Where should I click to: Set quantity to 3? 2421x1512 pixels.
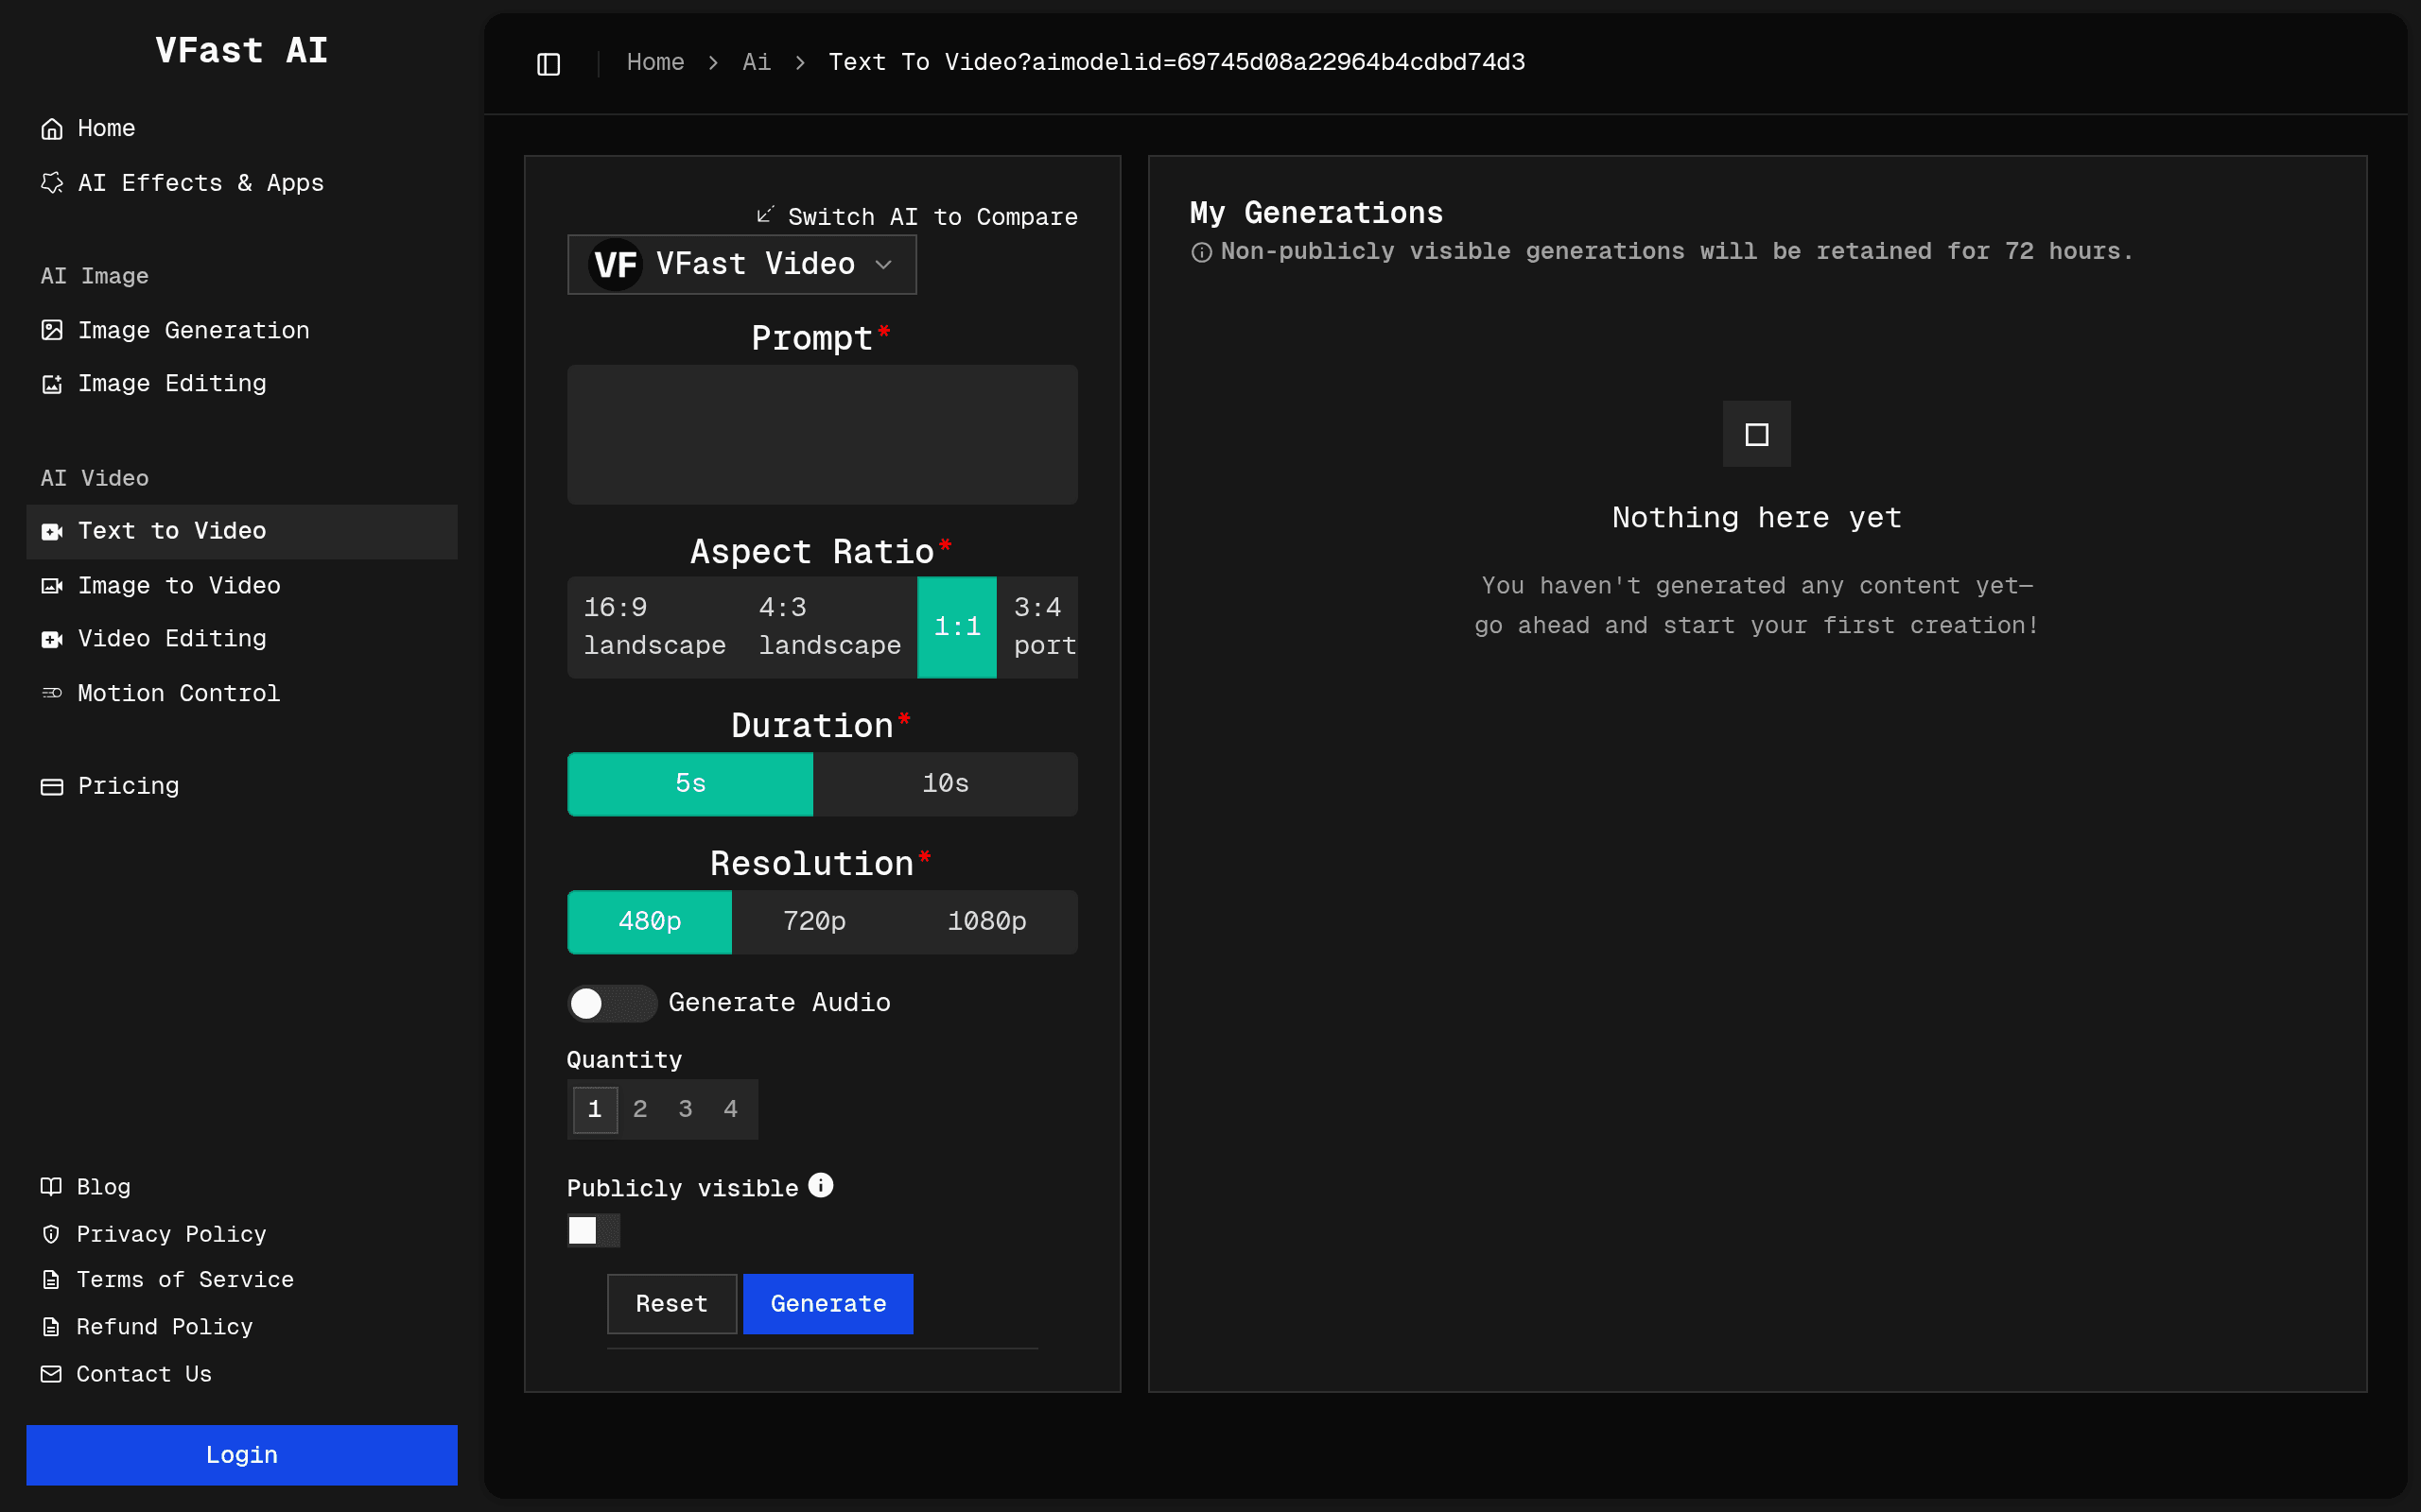[686, 1109]
